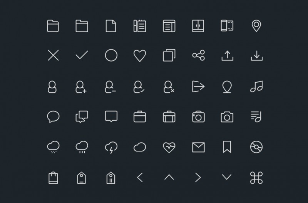Image resolution: width=308 pixels, height=203 pixels.
Task: Click the mail envelope icon
Action: (x=198, y=147)
